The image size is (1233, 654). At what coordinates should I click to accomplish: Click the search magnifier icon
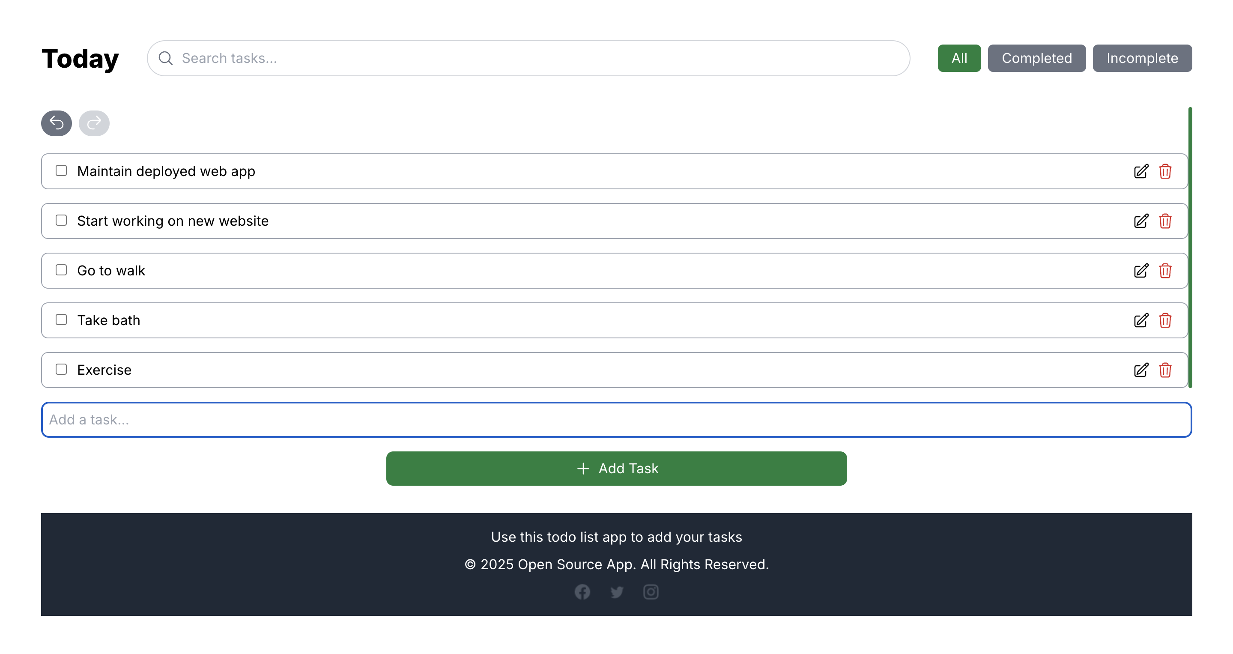tap(165, 58)
